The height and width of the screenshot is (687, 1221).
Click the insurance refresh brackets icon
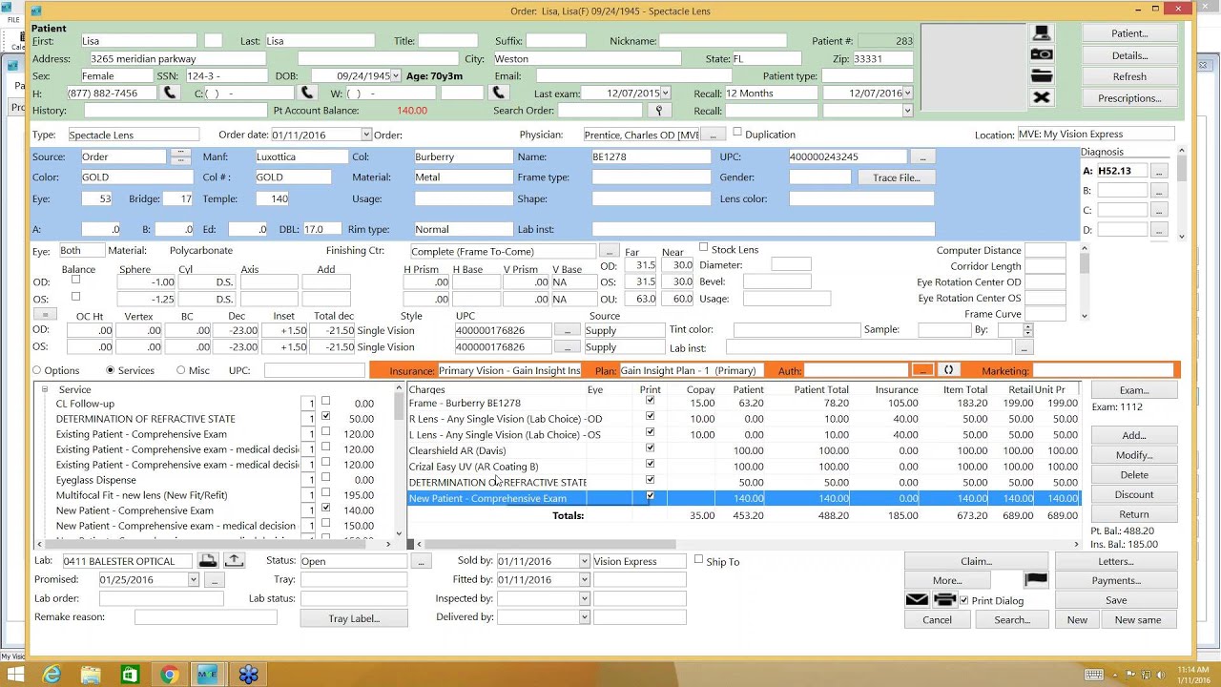(948, 370)
